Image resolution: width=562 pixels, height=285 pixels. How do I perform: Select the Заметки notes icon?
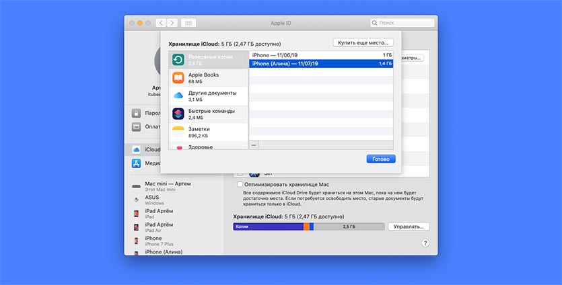coord(178,131)
